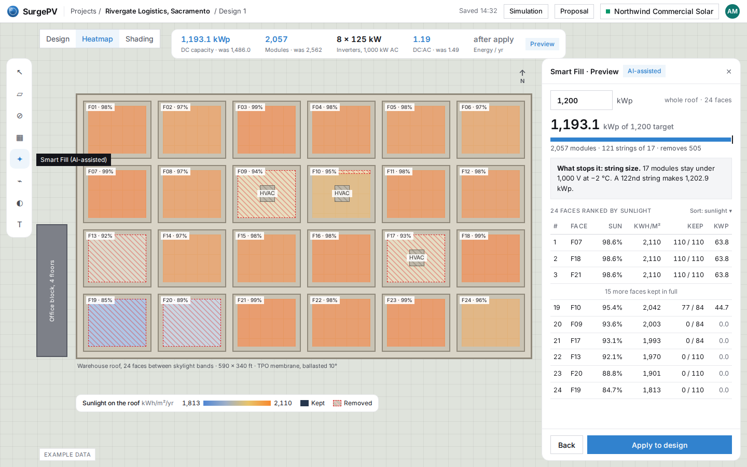Click the KWH/M² column header
The width and height of the screenshot is (747, 467).
tap(647, 226)
